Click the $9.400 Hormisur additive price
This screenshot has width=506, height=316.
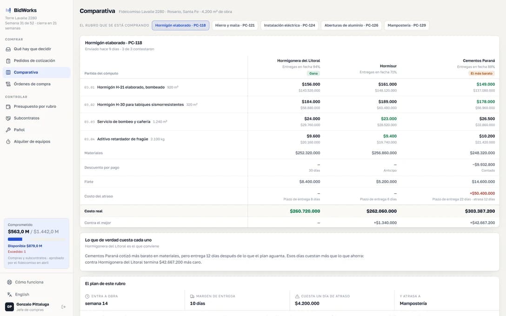coord(390,136)
